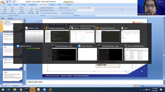Viewport: 165px width, 92px height.
Task: Click Rehearse Timings
Action: (x=47, y=10)
